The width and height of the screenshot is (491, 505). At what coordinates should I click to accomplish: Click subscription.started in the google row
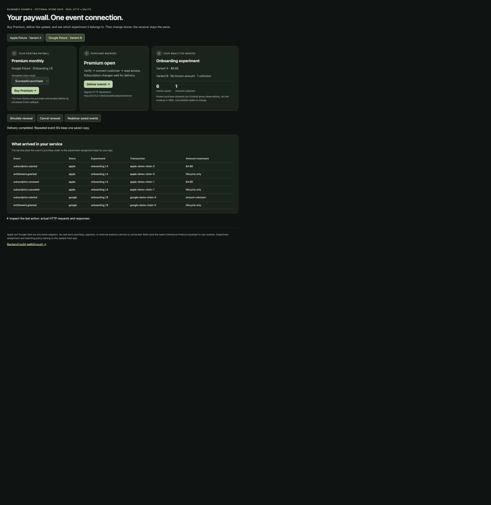tap(25, 197)
